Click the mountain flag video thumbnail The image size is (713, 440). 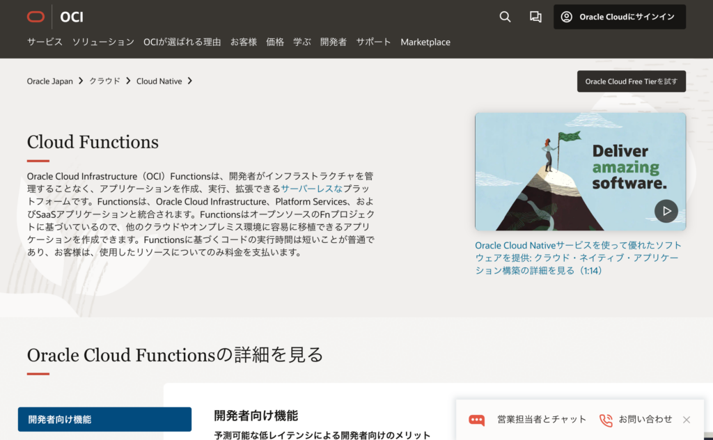[557, 171]
